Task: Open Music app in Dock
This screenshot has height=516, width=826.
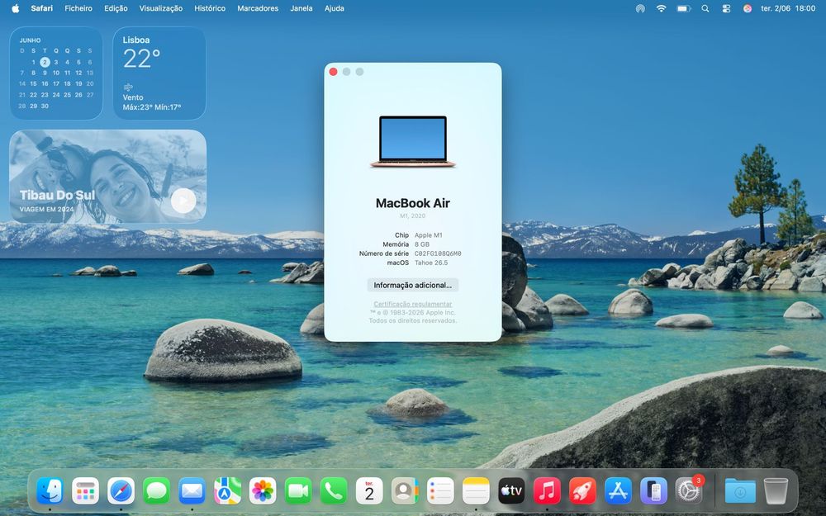Action: coord(547,490)
